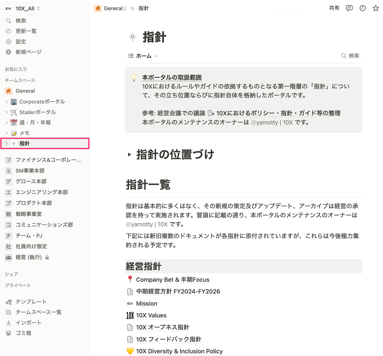Viewport: 383px width, 356px height.
Task: Expand 指針 in the sidebar tree
Action: click(6, 144)
